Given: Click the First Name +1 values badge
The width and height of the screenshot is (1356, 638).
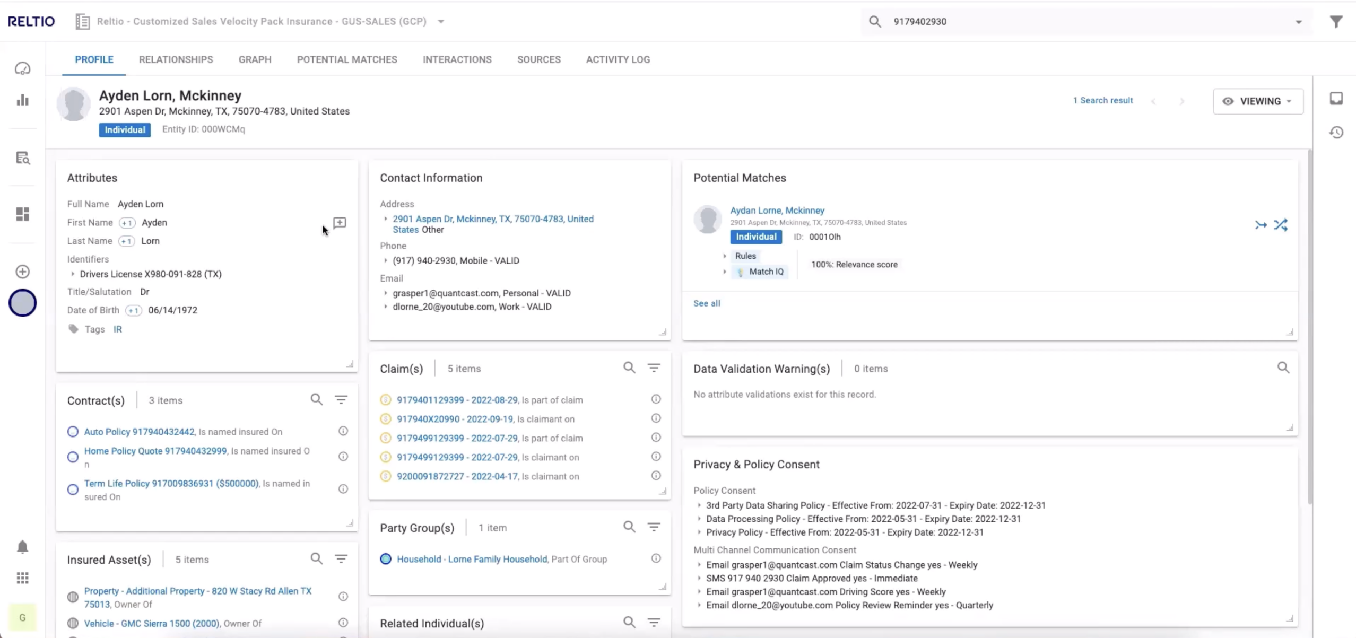Looking at the screenshot, I should (127, 223).
